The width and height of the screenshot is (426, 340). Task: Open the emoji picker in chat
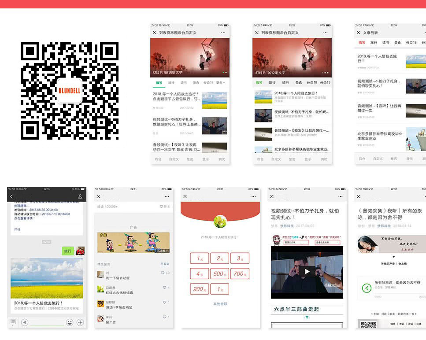(70, 322)
